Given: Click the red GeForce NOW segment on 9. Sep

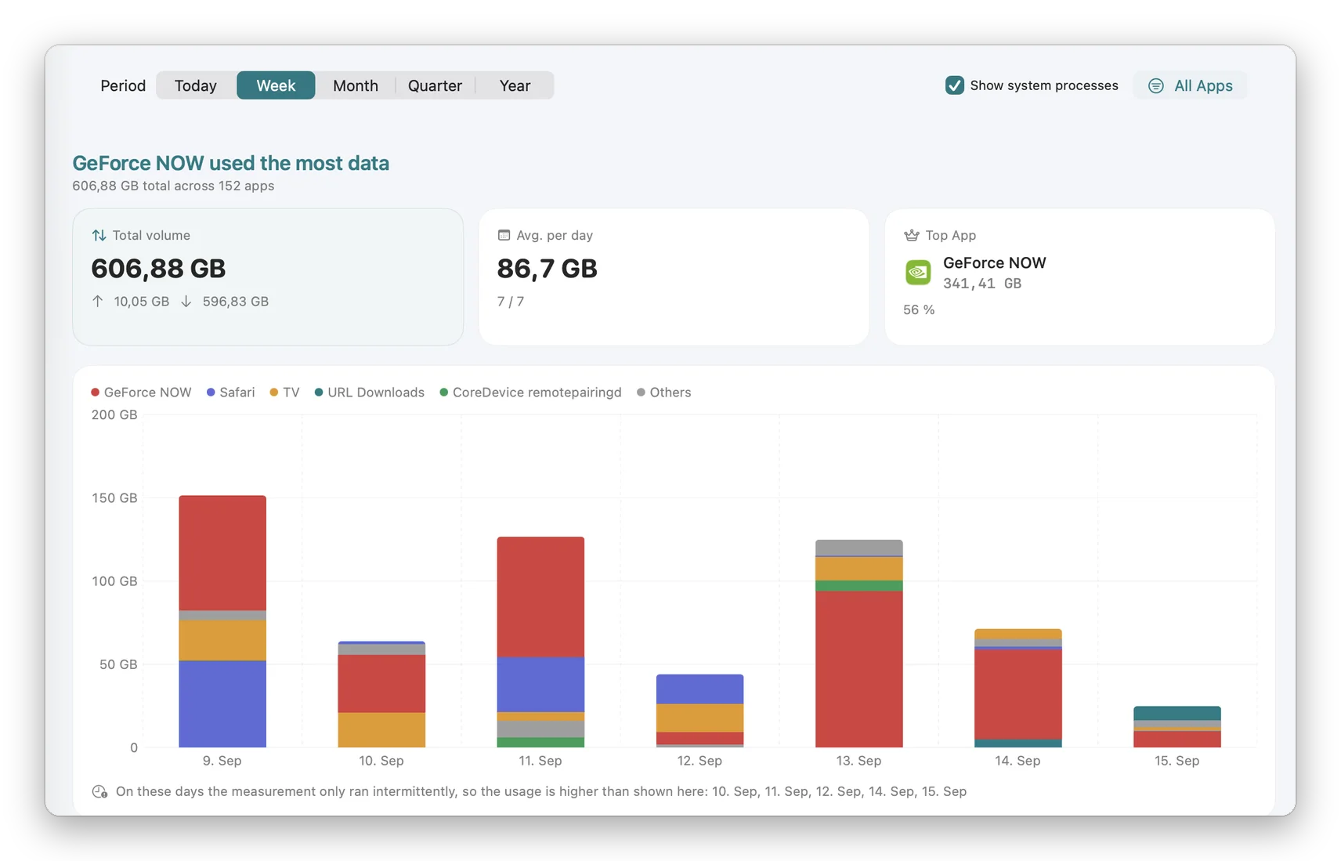Looking at the screenshot, I should pos(222,553).
